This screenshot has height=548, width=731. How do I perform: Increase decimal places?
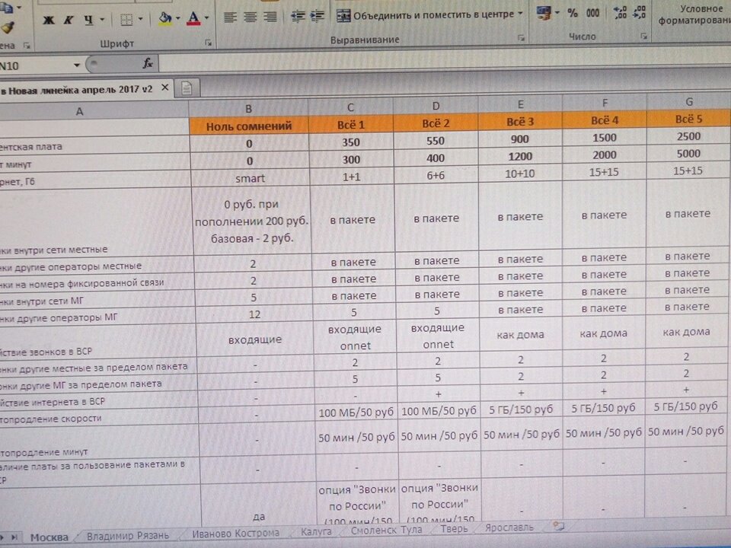(x=620, y=12)
